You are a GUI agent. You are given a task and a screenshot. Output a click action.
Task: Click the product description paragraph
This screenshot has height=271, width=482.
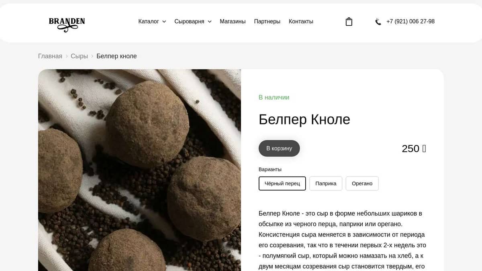point(342,240)
